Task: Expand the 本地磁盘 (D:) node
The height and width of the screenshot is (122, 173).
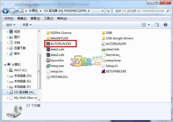Action: click(x=7, y=76)
